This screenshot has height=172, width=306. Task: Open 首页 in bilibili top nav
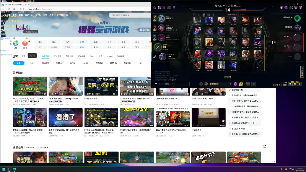click(x=8, y=15)
